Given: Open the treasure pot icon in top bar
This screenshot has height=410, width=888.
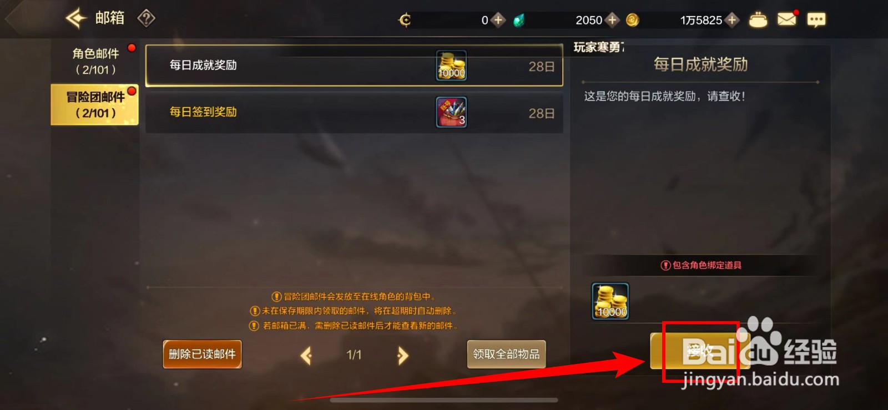Looking at the screenshot, I should point(758,20).
